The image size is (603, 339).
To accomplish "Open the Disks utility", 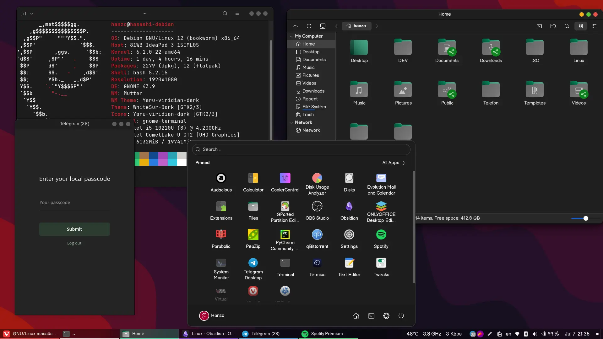I will [349, 182].
